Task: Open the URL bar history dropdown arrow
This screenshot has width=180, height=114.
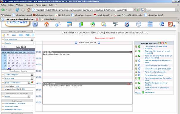Action: 134,10
